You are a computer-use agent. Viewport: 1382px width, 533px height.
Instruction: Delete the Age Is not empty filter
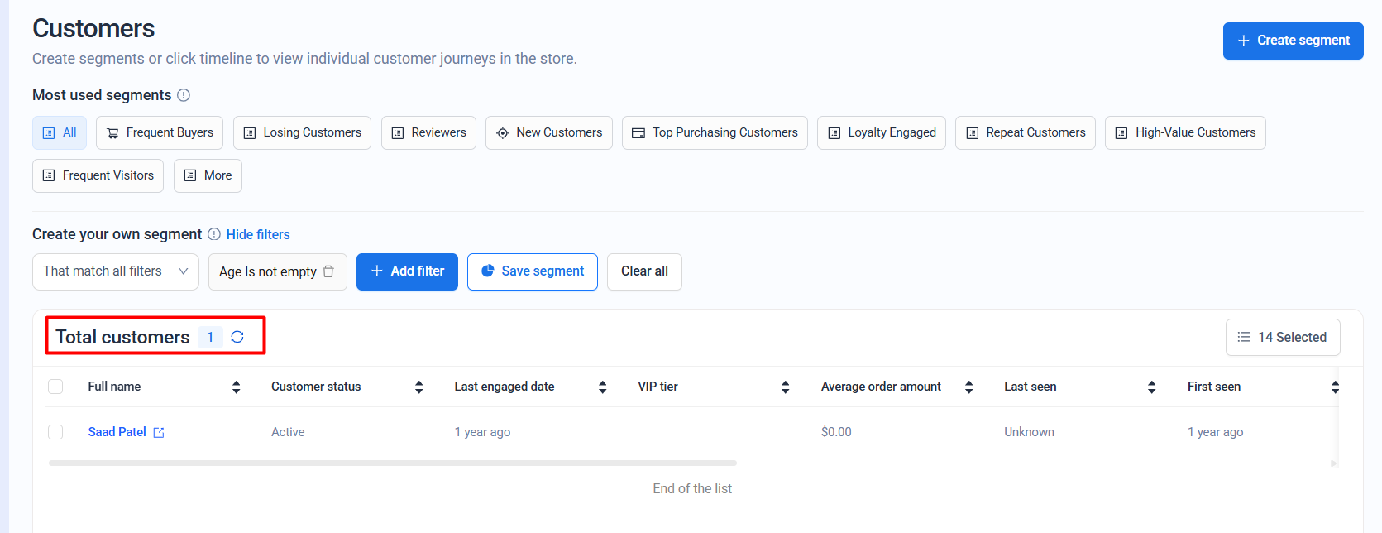pos(328,271)
